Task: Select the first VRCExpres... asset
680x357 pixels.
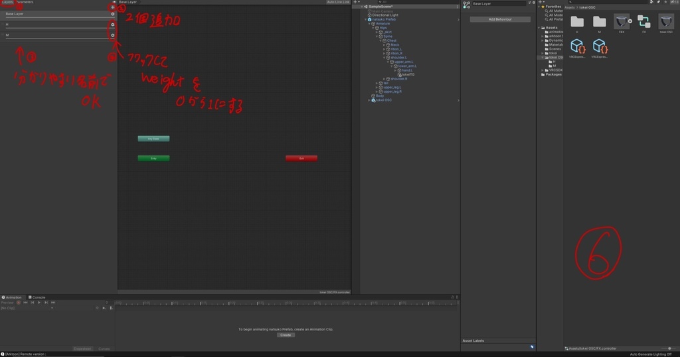Action: click(577, 48)
